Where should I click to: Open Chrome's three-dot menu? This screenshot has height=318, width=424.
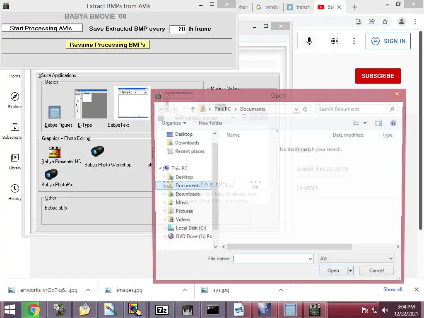coord(415,22)
